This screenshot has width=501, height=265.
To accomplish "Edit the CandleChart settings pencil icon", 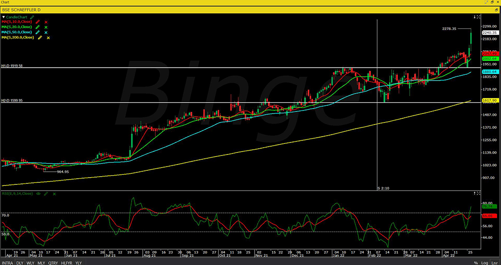I will coord(32,16).
